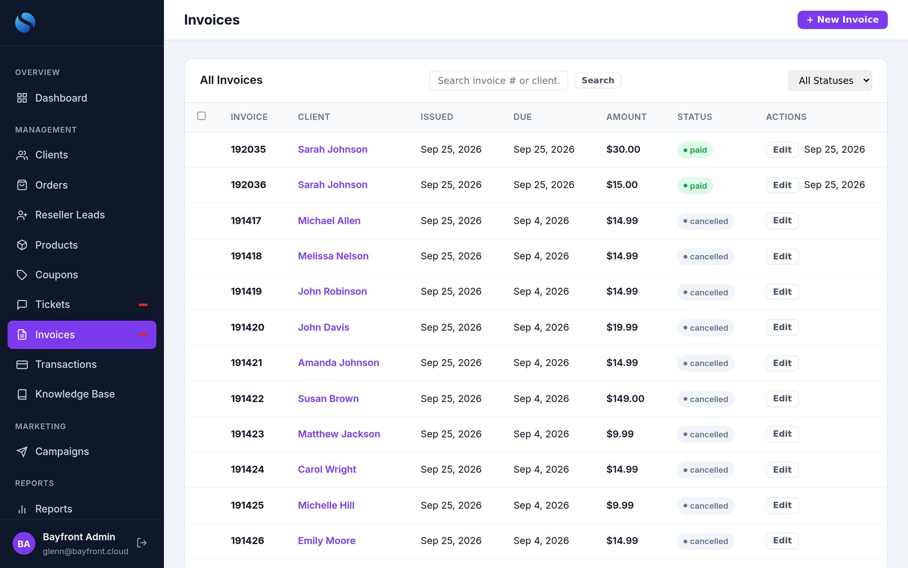908x568 pixels.
Task: Open client Michael Allen's profile link
Action: (x=329, y=221)
